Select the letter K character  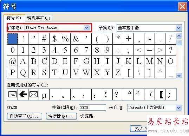point(128,61)
